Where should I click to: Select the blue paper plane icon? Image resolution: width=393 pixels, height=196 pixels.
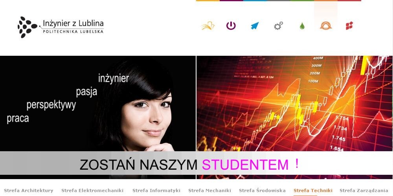(255, 26)
